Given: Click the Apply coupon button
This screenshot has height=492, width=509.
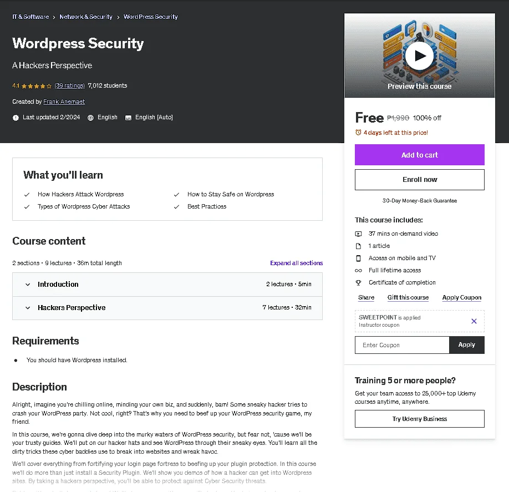Looking at the screenshot, I should (x=467, y=345).
